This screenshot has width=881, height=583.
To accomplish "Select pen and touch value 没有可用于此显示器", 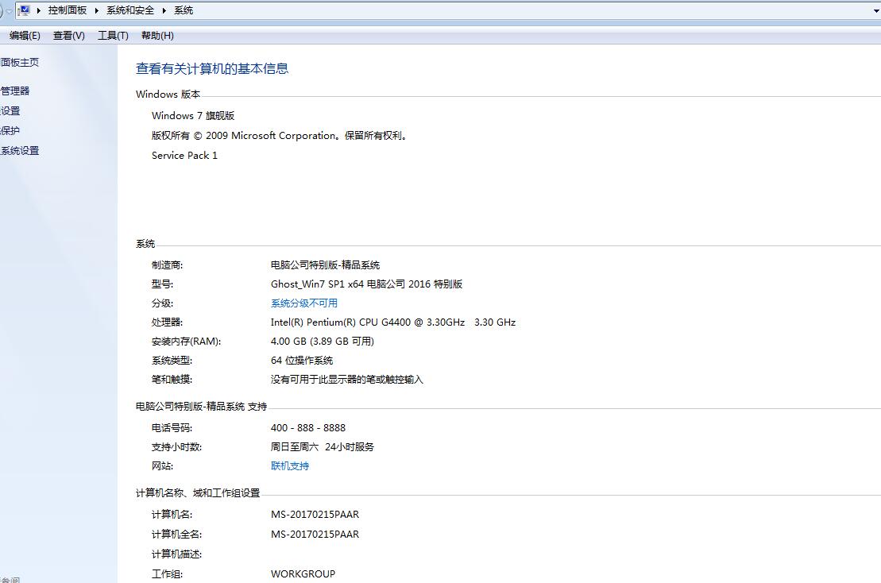I will (x=346, y=380).
